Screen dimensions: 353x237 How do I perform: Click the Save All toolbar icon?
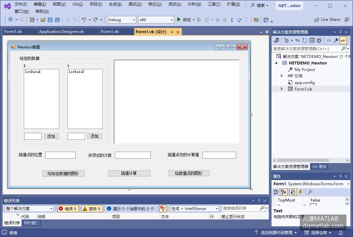point(57,20)
